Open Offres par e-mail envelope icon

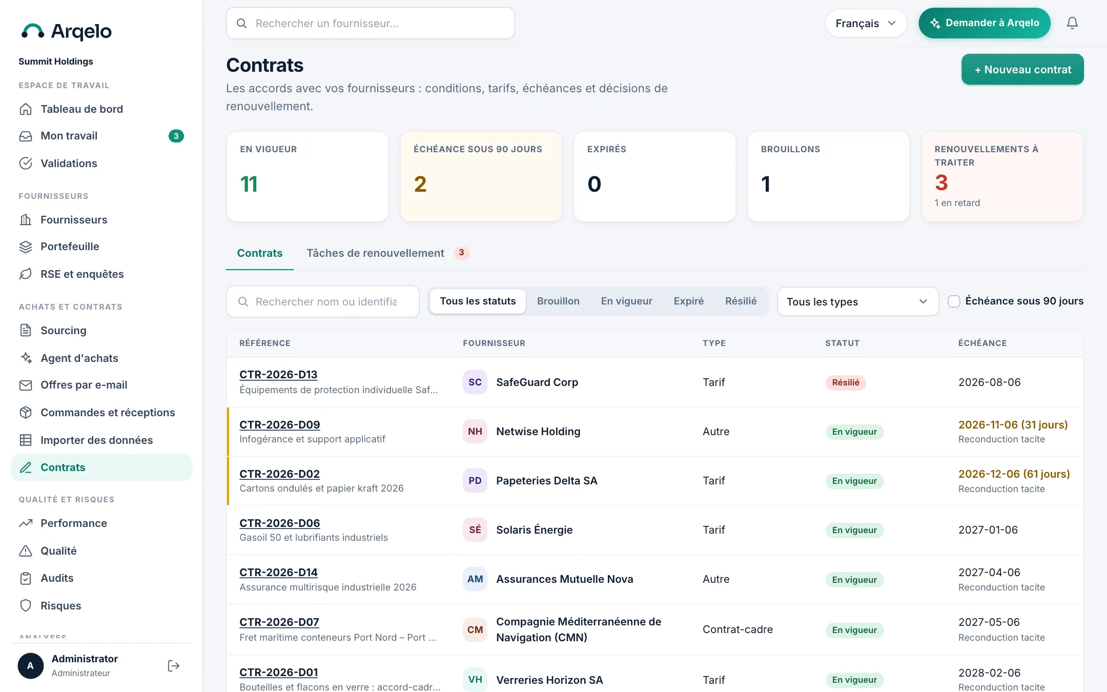tap(26, 385)
